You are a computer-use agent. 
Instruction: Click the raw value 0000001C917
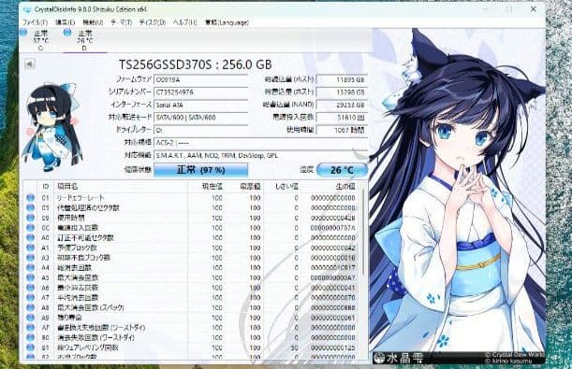pos(332,268)
